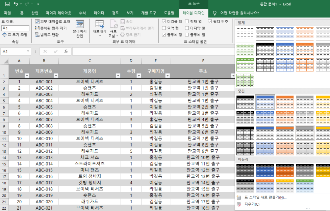Switch to the 데이터 tab
The height and width of the screenshot is (211, 330).
tap(99, 13)
